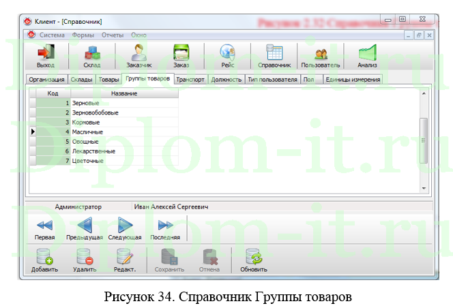The image size is (453, 308).
Task: Select the Овощные row
Action: (104, 142)
